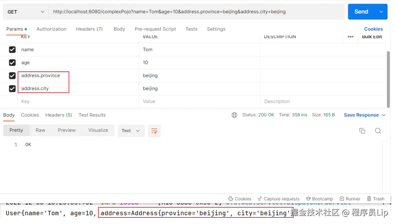Screen dimensions: 395x224
Task: Select the beijing value for address.city
Action: tap(200, 88)
